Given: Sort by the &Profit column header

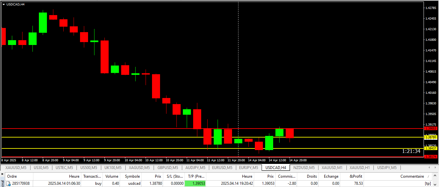Looking at the screenshot, I should click(353, 176).
